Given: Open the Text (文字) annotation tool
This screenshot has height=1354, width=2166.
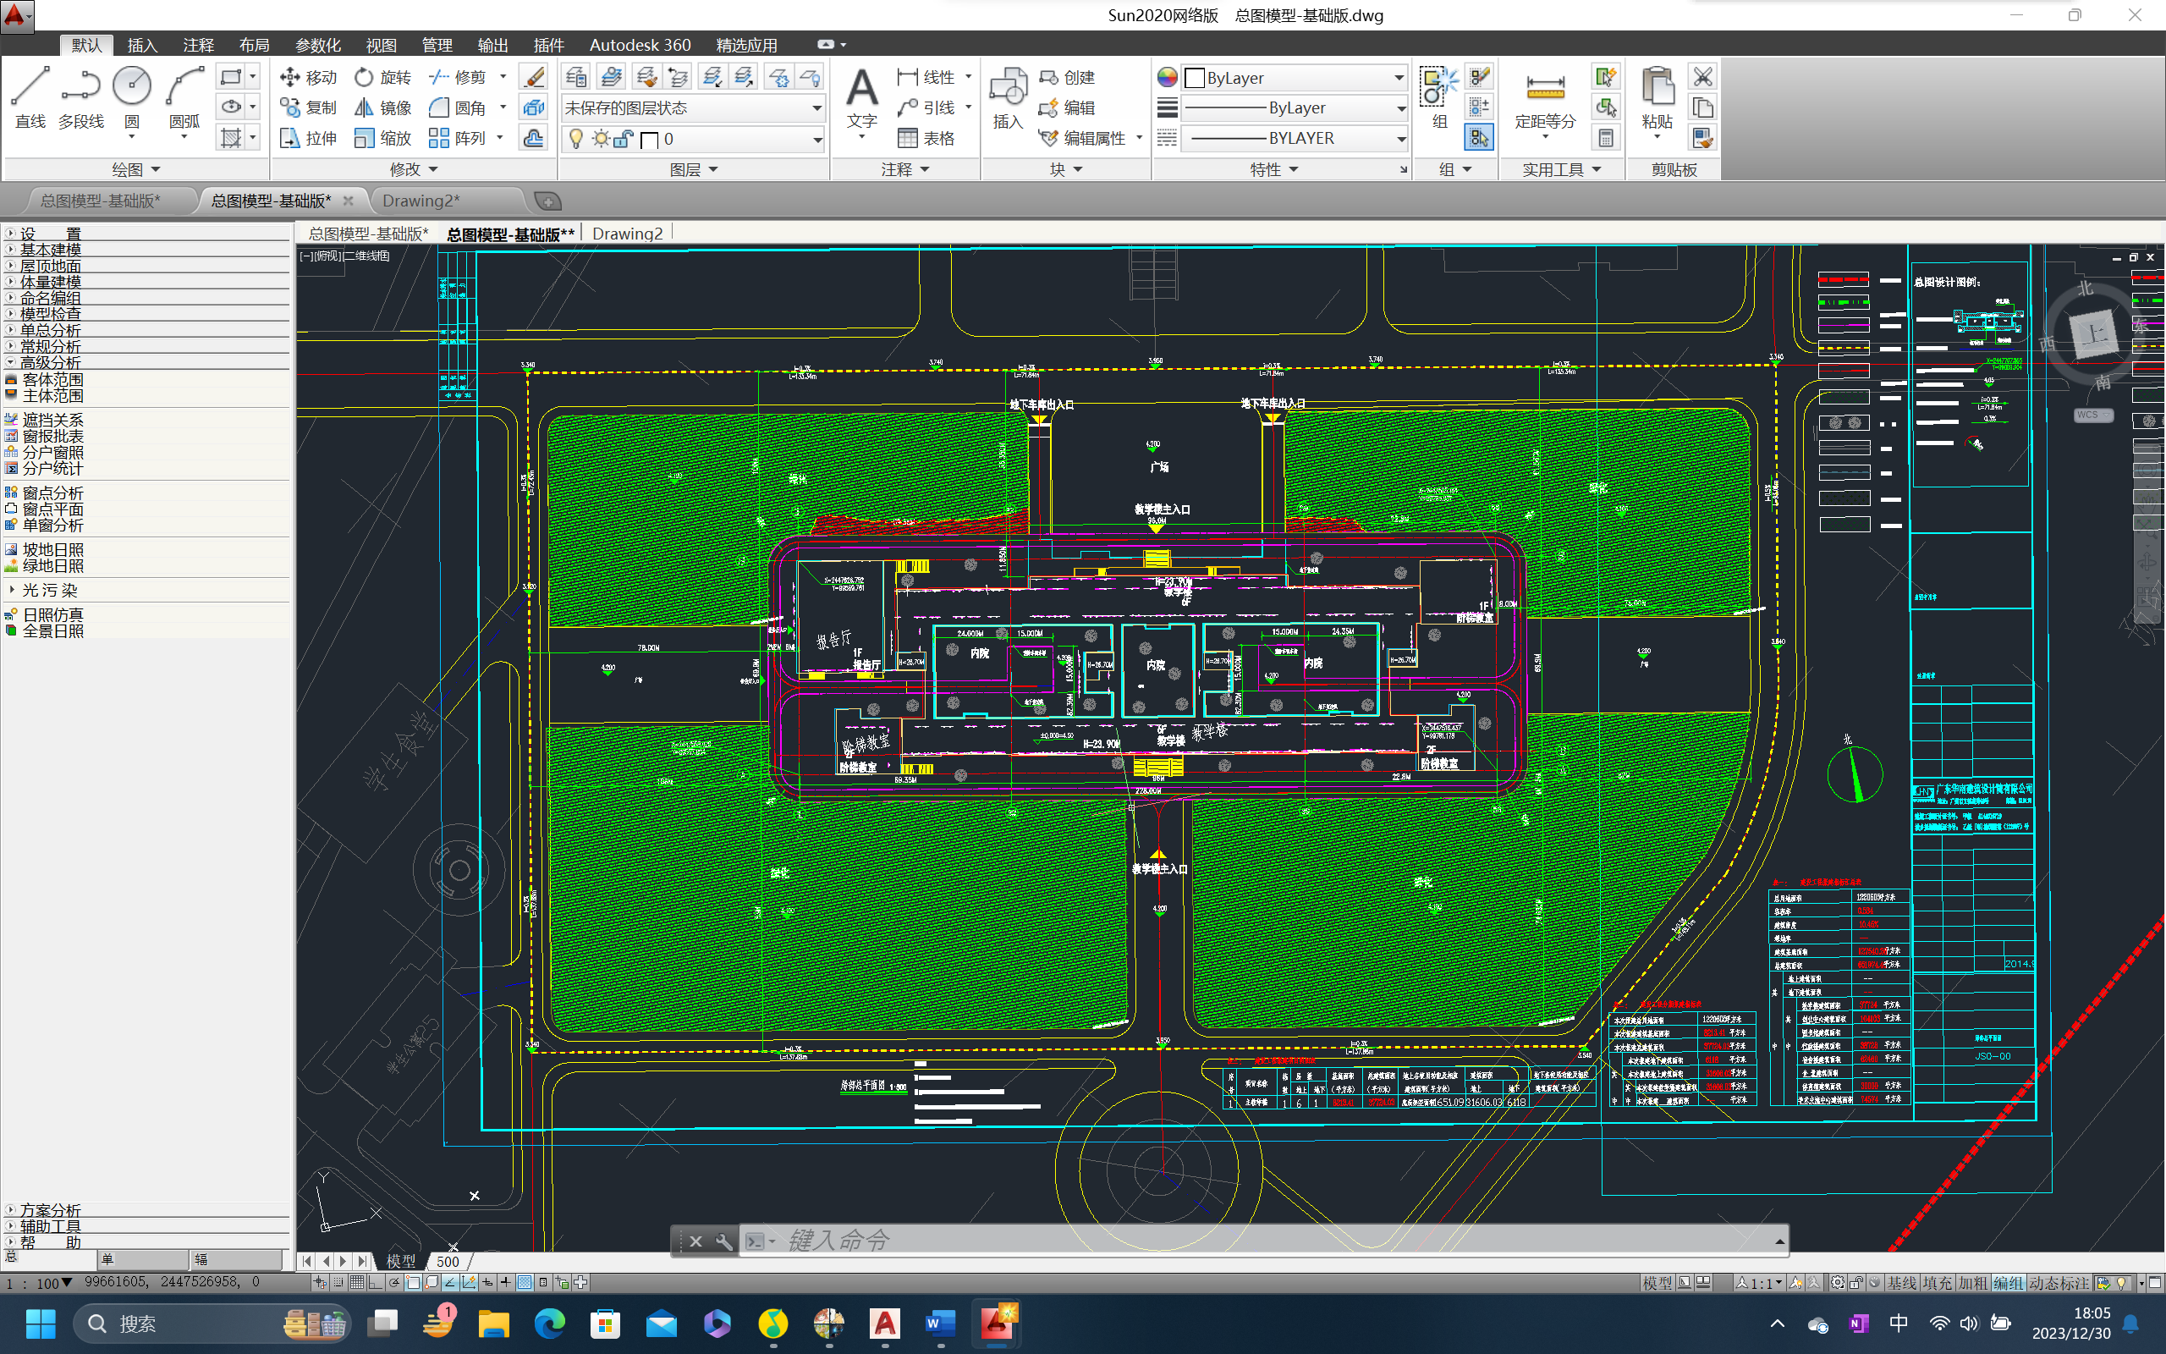Looking at the screenshot, I should point(861,96).
